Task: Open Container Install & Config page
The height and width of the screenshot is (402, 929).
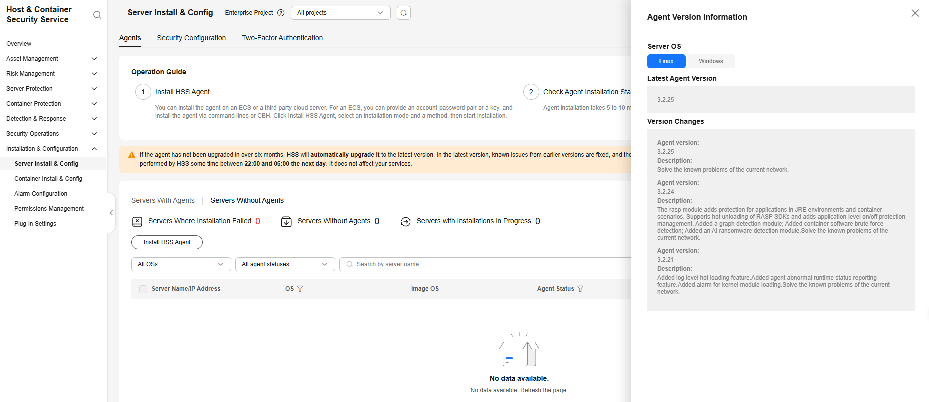Action: [x=48, y=179]
